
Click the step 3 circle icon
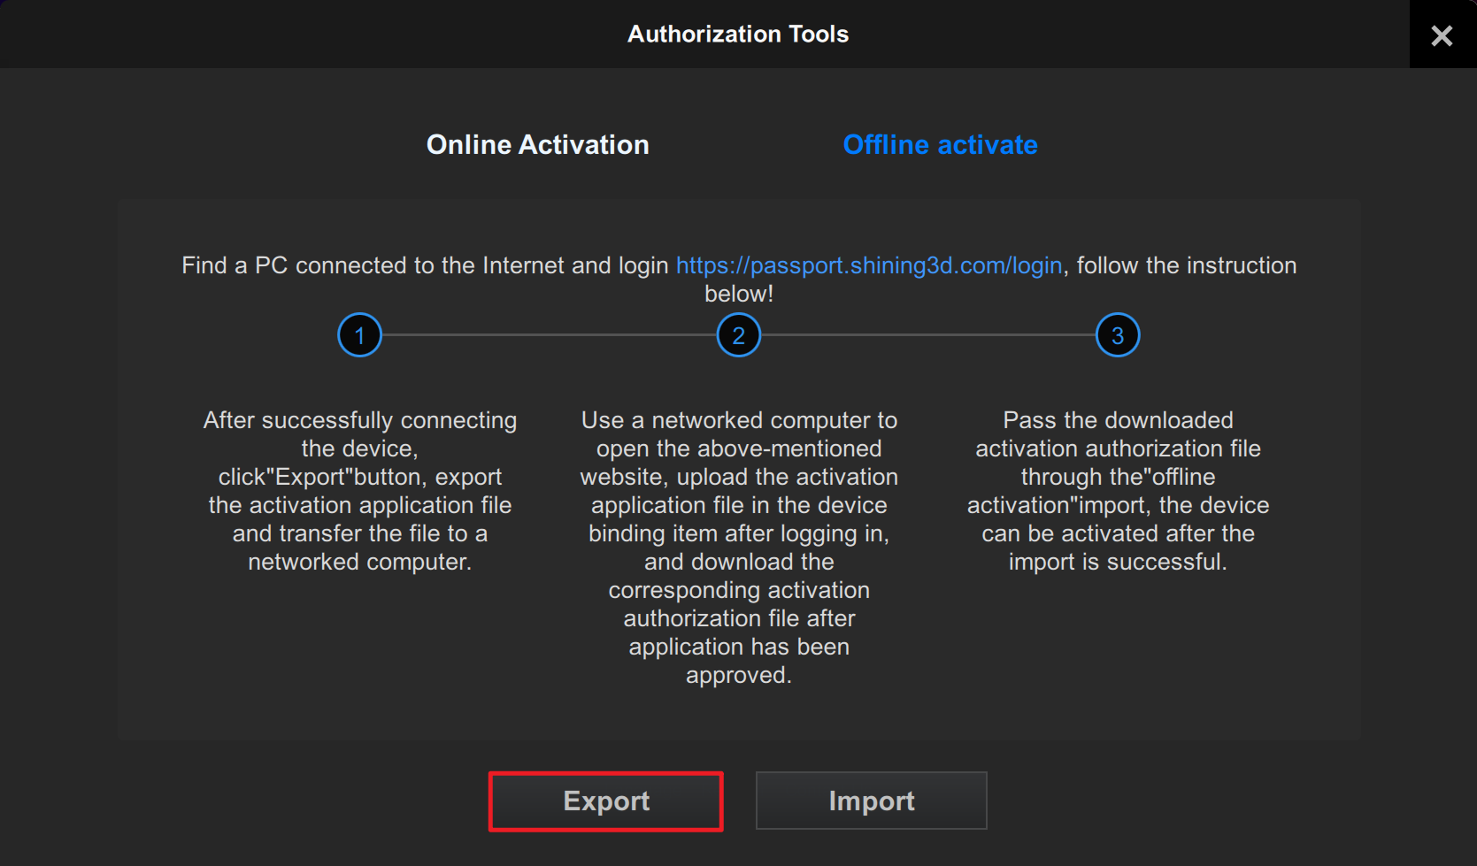pos(1117,336)
